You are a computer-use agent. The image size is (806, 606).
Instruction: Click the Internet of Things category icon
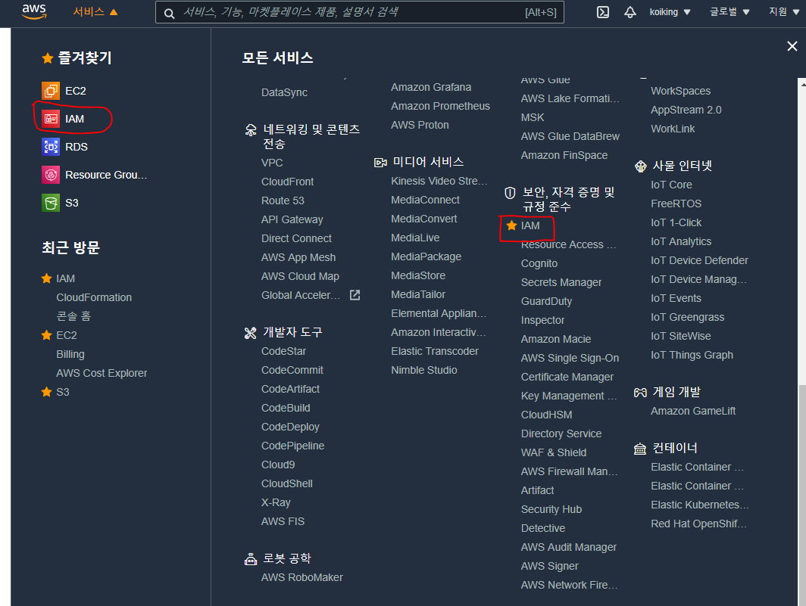[x=641, y=166]
